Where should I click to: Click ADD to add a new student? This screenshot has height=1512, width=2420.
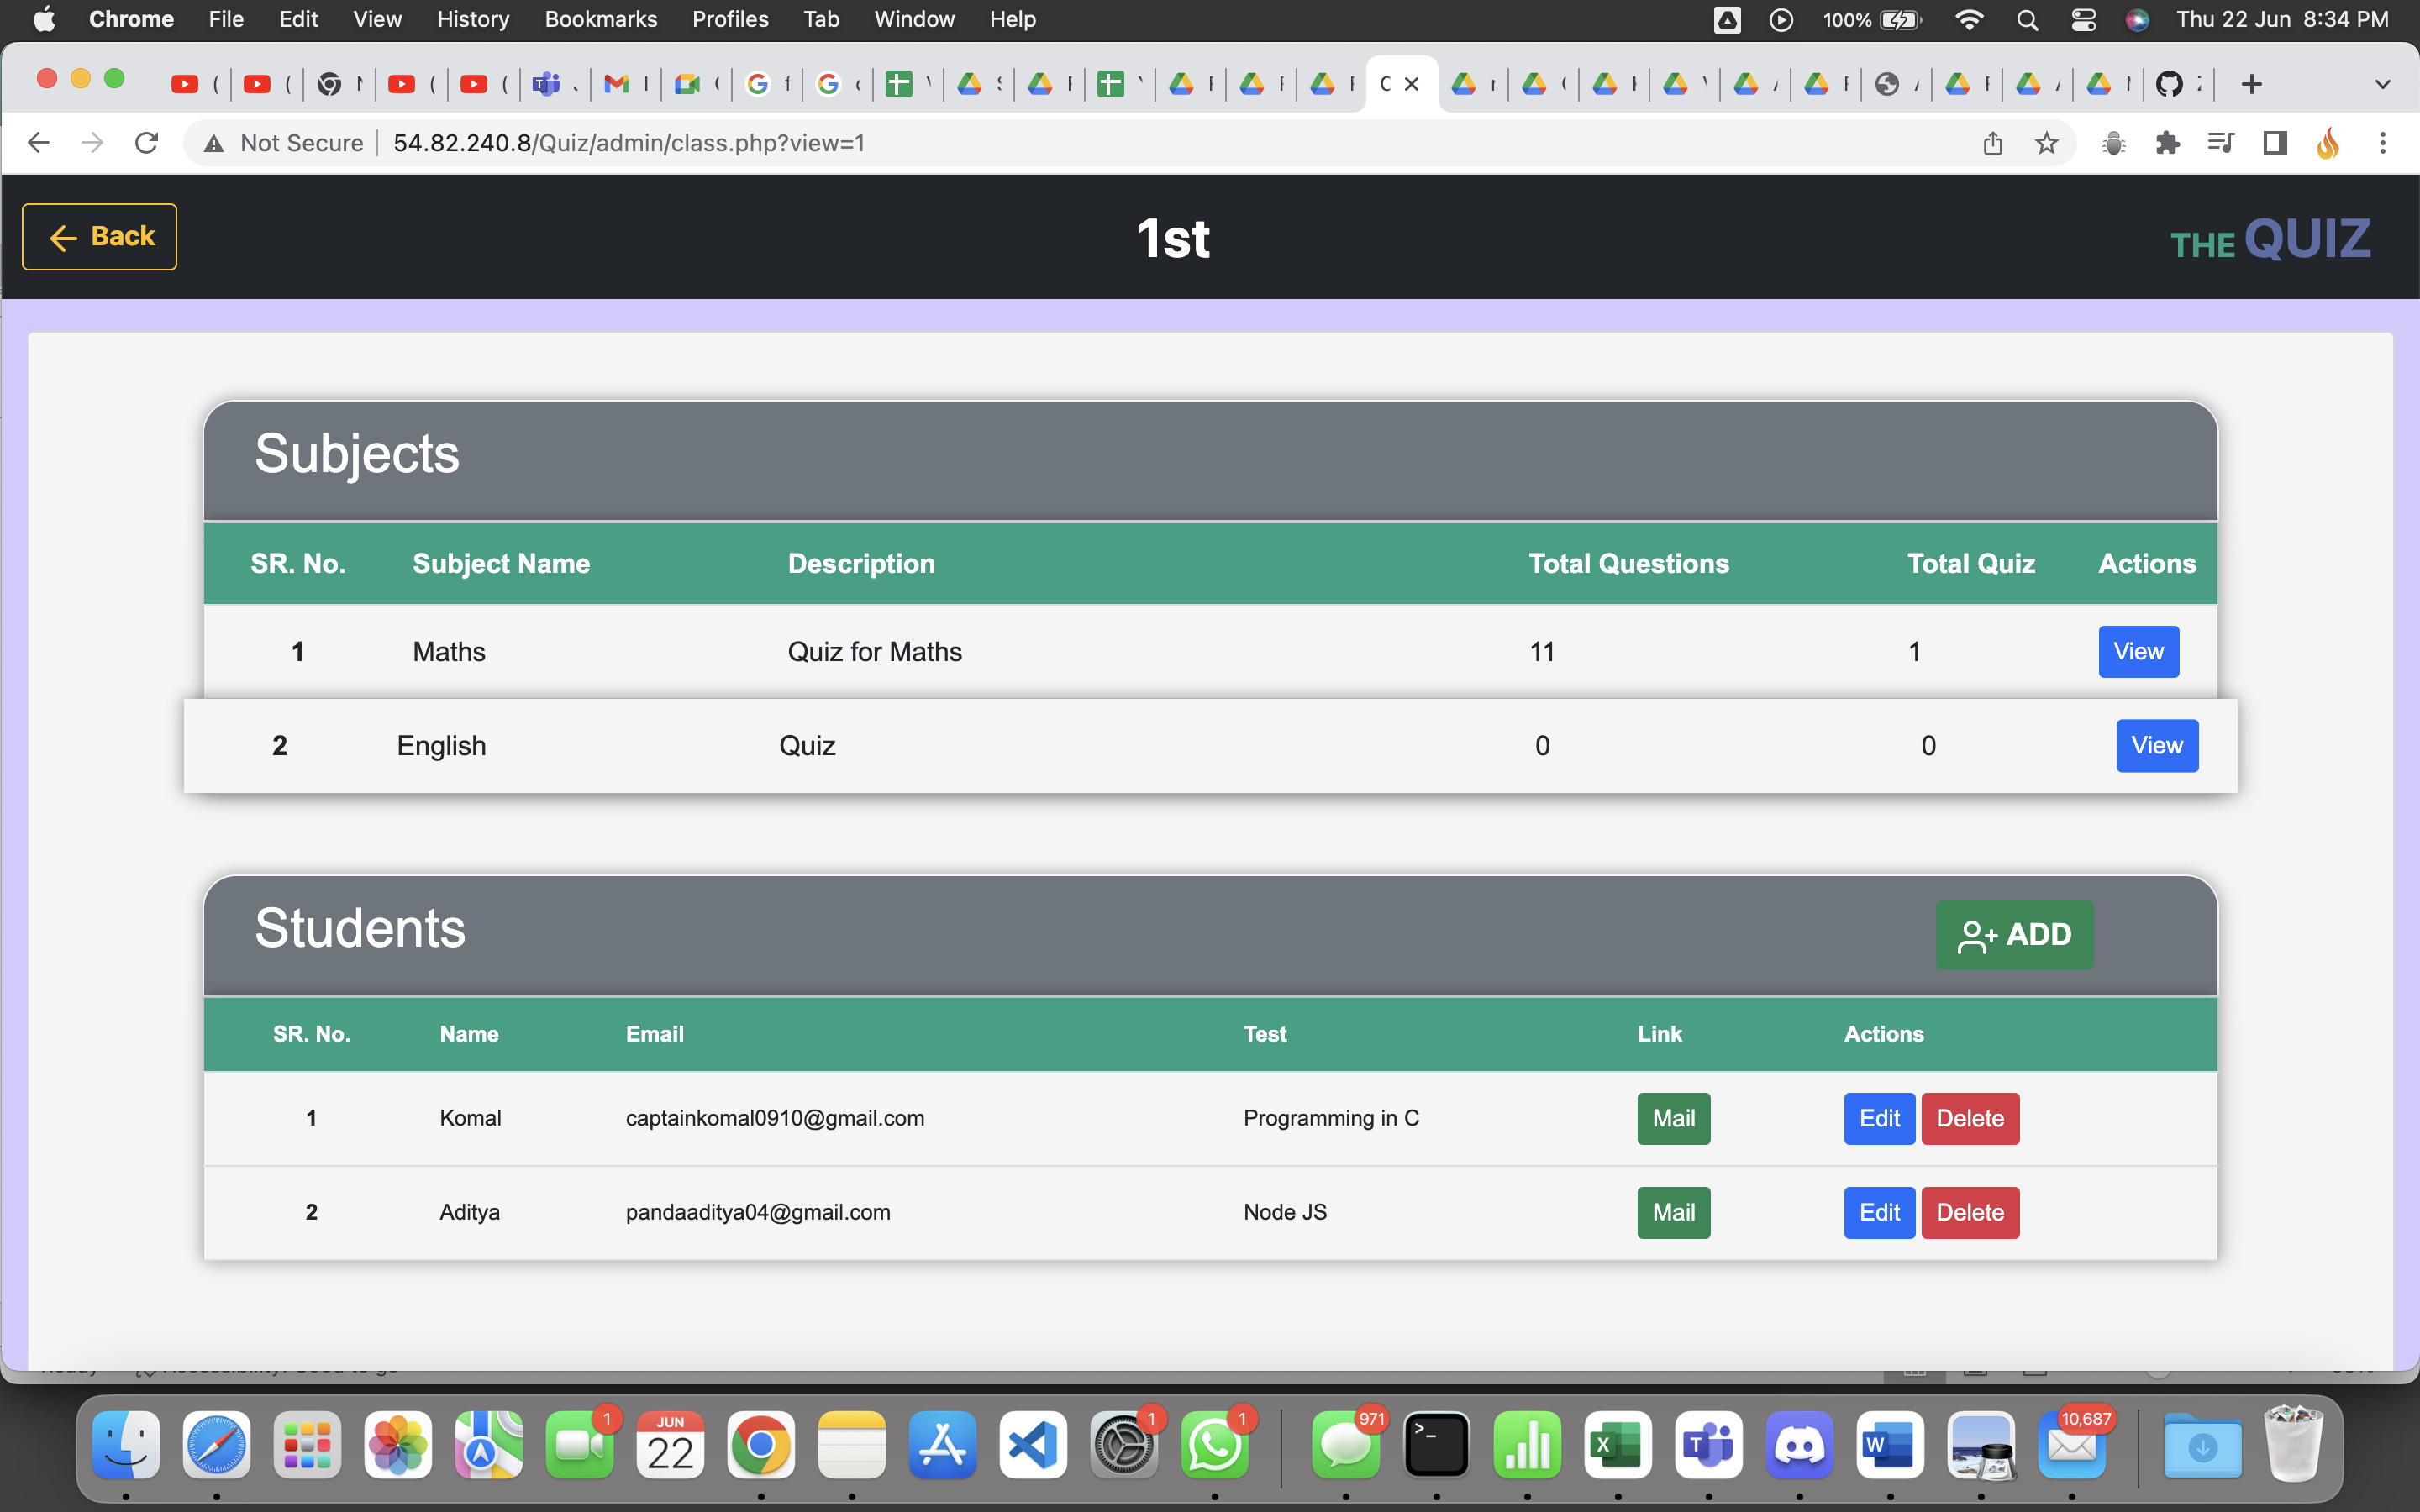tap(2014, 934)
